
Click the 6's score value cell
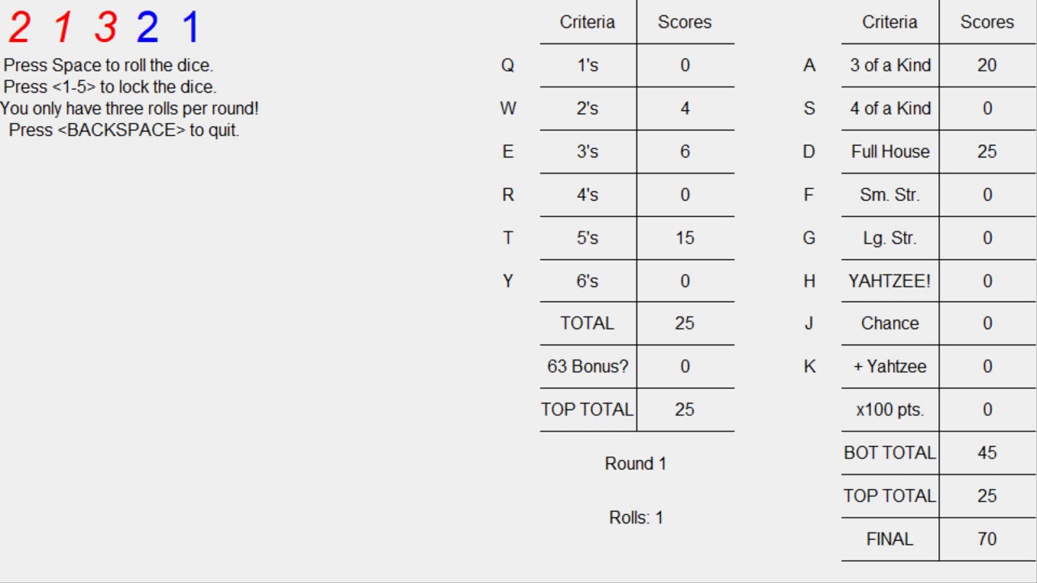pos(685,281)
